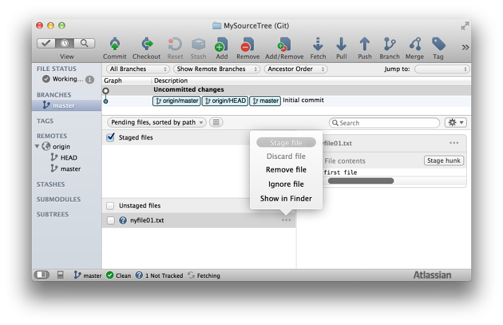503x325 pixels.
Task: Click the Add/Remove toolbar icon
Action: tap(284, 45)
